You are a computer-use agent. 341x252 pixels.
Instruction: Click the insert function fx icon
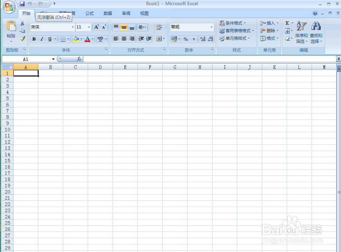pos(79,59)
